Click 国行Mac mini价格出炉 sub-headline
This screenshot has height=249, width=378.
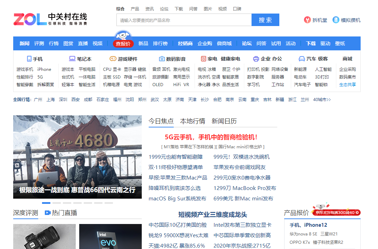click(240, 147)
